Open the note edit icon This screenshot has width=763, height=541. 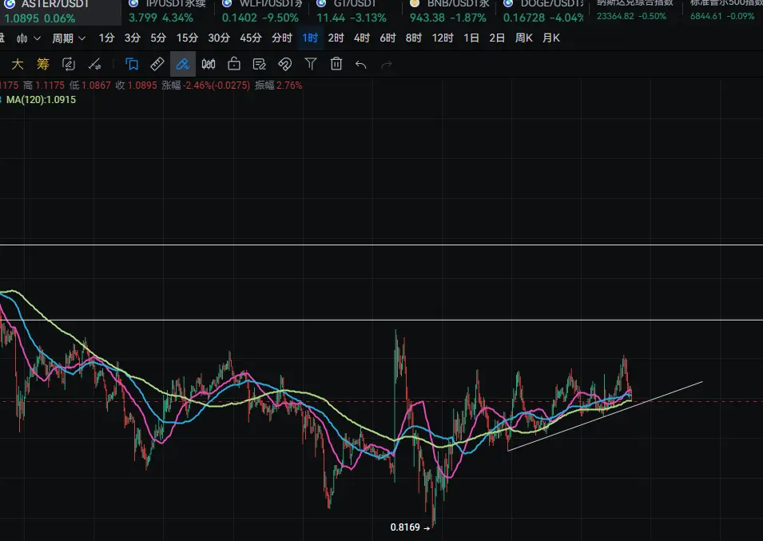point(260,64)
